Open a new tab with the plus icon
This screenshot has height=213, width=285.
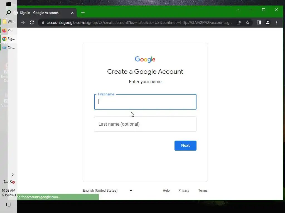tap(83, 13)
